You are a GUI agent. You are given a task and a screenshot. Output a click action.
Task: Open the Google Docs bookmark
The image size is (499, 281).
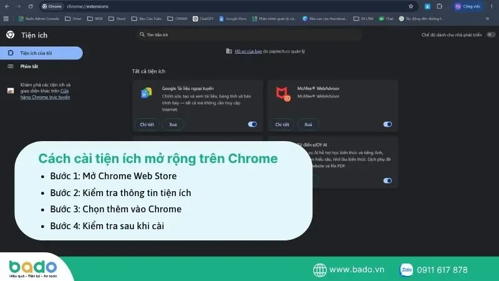[233, 19]
